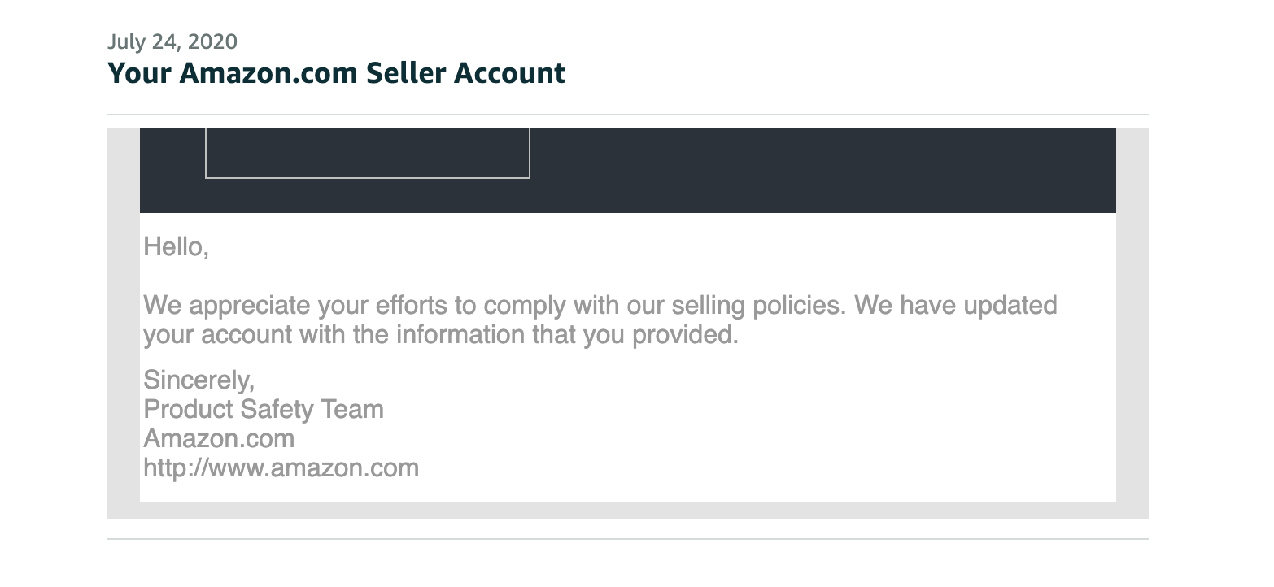
Task: Click the empty logo box in dark header
Action: coord(367,153)
